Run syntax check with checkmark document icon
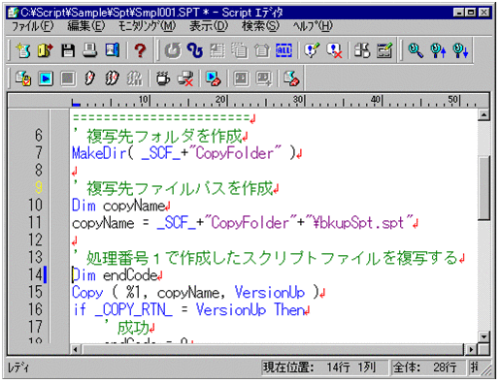This screenshot has width=500, height=383. point(23,79)
